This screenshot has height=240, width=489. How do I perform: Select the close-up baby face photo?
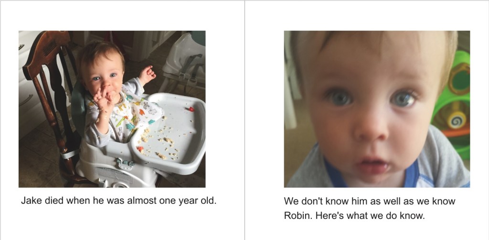coord(377,109)
